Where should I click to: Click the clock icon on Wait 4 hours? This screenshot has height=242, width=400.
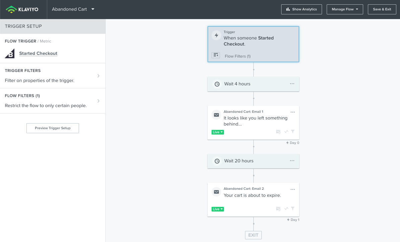pos(217,84)
